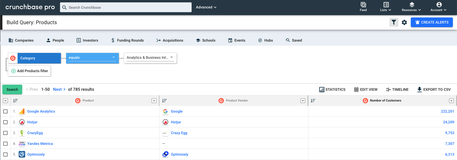Open STATISTICS view
Viewport: 457px width, 160px height.
pos(332,90)
